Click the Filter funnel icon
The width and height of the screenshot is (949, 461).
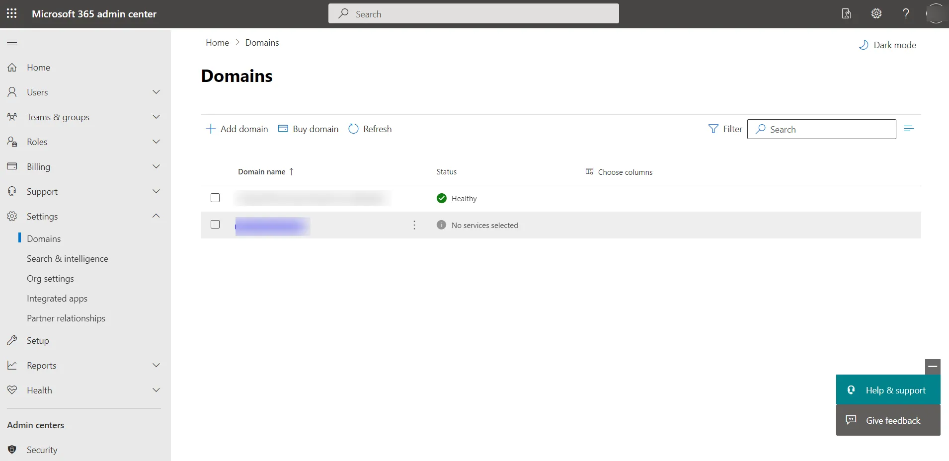(x=713, y=129)
